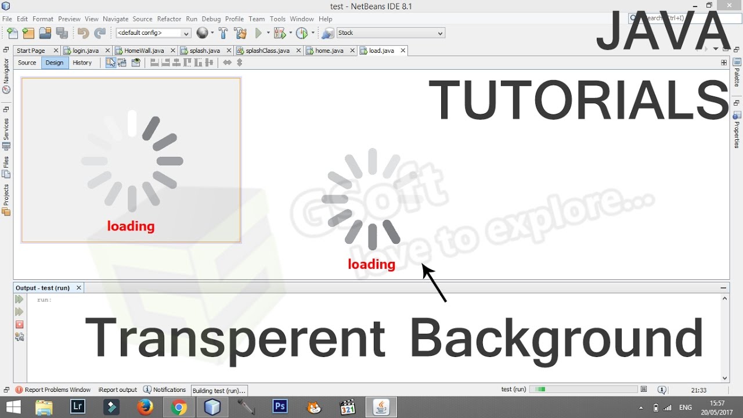This screenshot has height=418, width=743.
Task: Open Chrome from the taskbar
Action: tap(179, 408)
